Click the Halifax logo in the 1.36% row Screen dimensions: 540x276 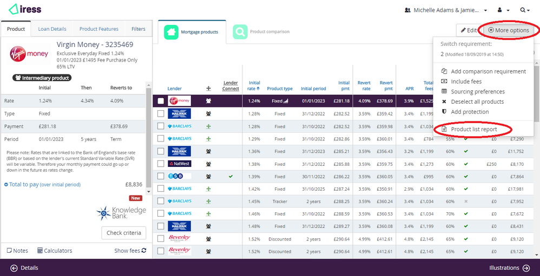[x=179, y=151]
